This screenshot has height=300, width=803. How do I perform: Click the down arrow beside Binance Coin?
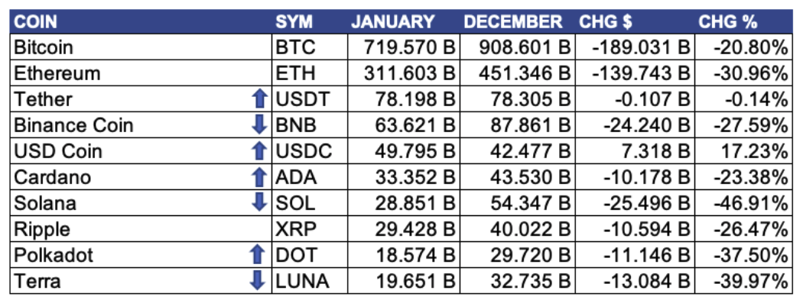(260, 124)
